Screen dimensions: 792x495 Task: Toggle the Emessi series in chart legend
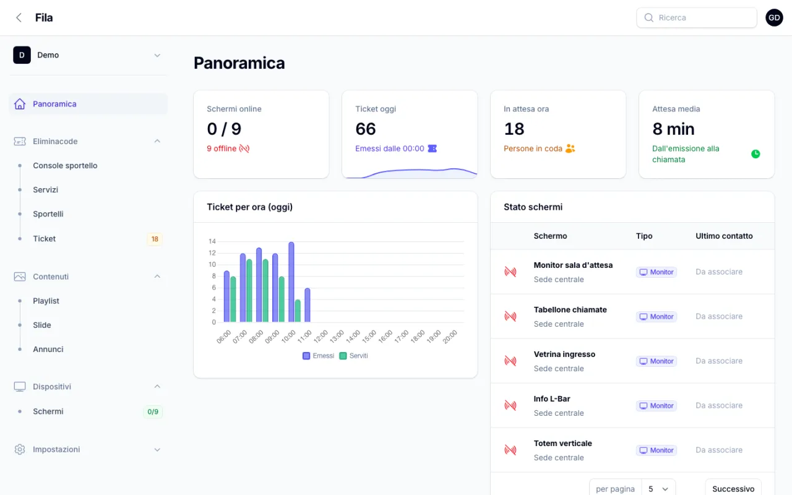[318, 356]
